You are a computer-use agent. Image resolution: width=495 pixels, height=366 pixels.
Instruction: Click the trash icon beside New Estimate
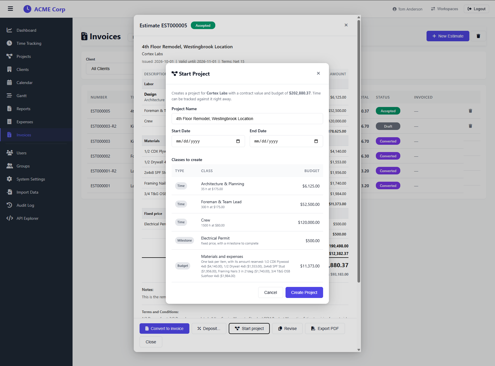pos(478,36)
